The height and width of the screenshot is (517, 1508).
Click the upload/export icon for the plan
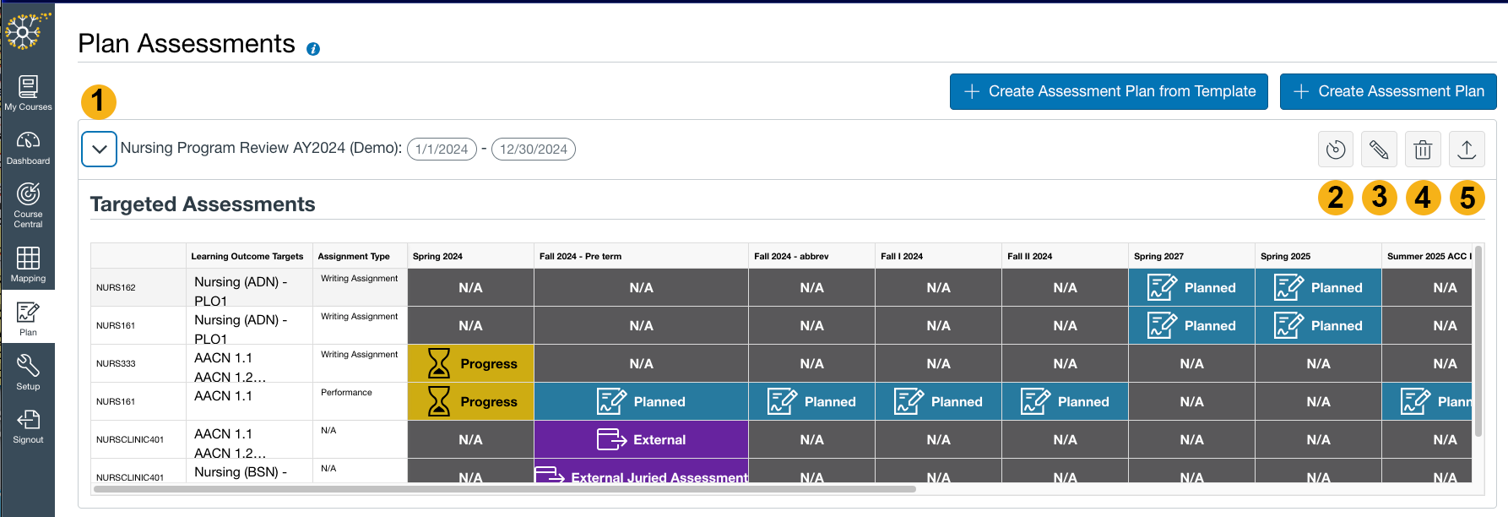click(1467, 150)
